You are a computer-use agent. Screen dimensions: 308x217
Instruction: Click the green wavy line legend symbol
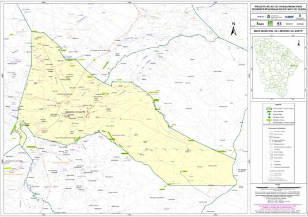coord(269,111)
